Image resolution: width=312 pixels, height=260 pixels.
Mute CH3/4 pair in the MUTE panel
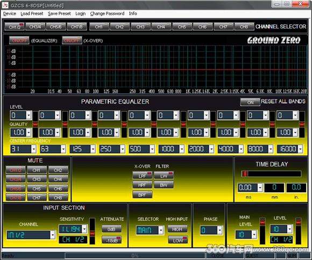click(16, 179)
